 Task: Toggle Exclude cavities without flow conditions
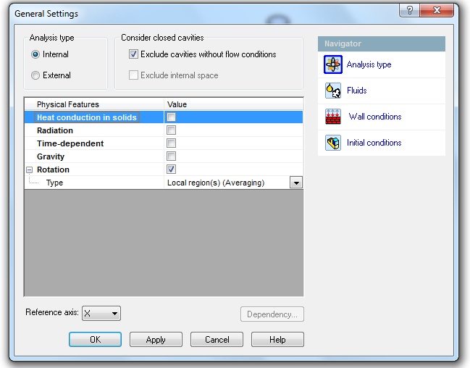133,54
